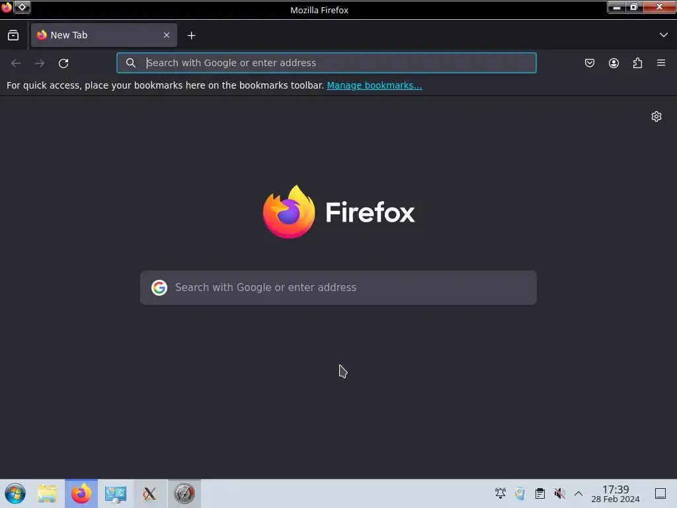This screenshot has height=508, width=677.
Task: Click the Google G icon in search box
Action: coord(159,288)
